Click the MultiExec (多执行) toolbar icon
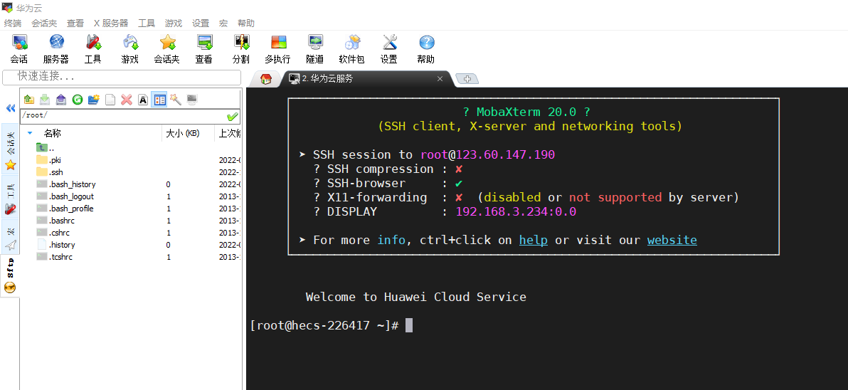 [277, 48]
